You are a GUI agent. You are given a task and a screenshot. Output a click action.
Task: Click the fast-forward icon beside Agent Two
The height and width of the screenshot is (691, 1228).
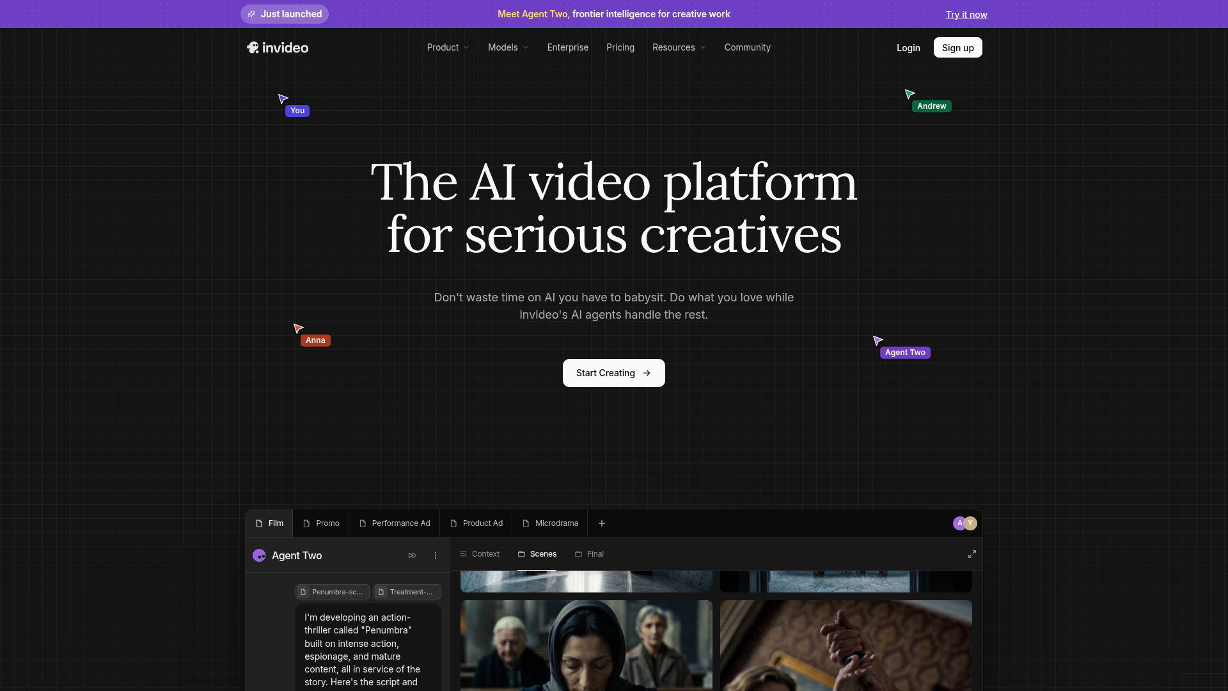[x=413, y=555]
